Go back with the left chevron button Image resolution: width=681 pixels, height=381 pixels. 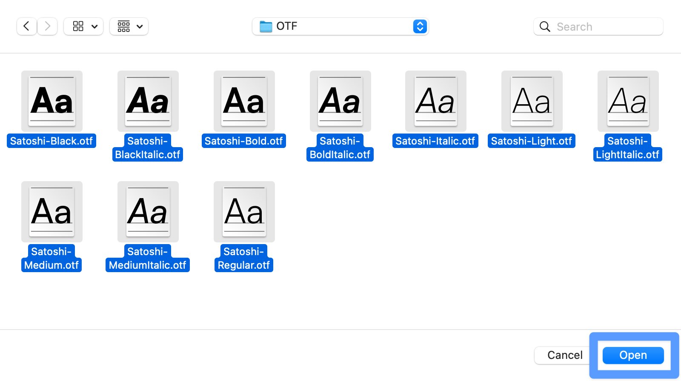click(x=26, y=26)
